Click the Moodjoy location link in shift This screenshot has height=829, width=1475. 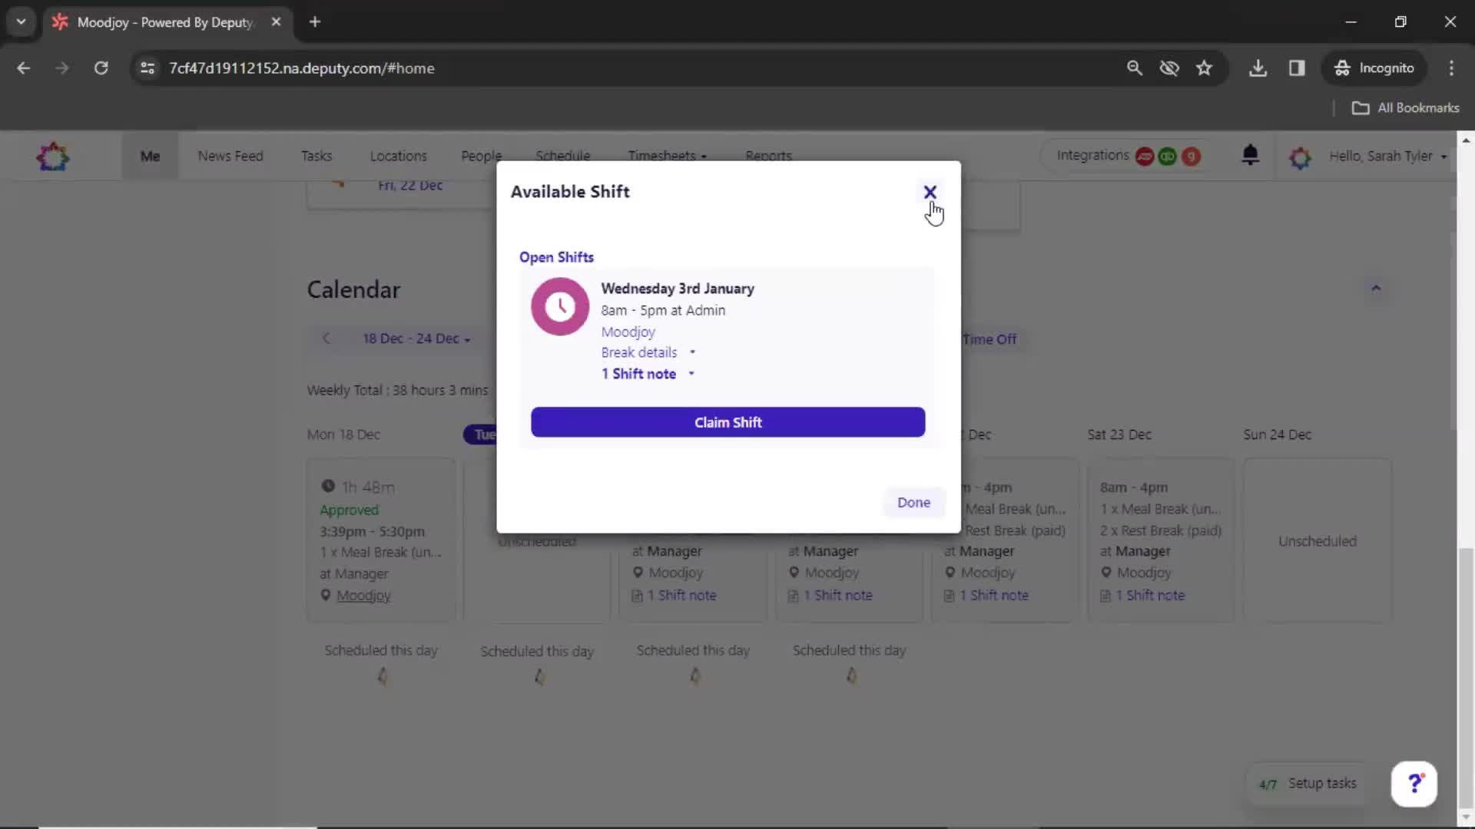coord(627,331)
